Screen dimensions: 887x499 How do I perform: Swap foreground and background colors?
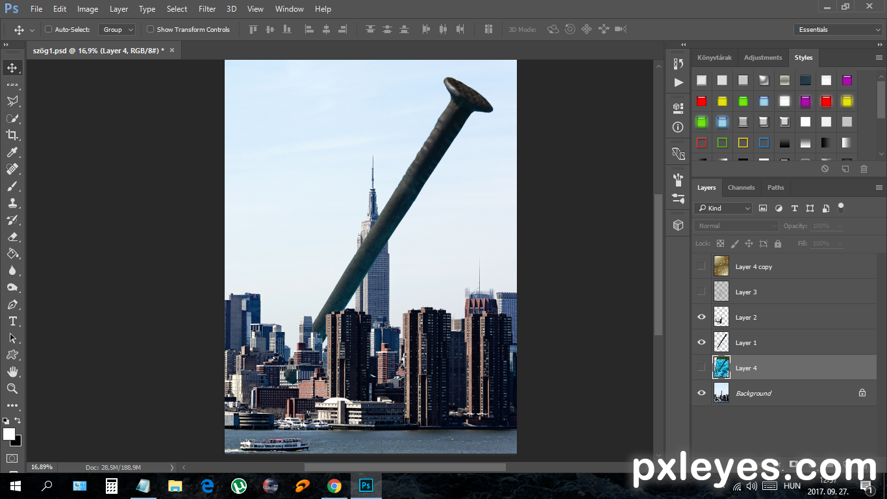pos(18,420)
